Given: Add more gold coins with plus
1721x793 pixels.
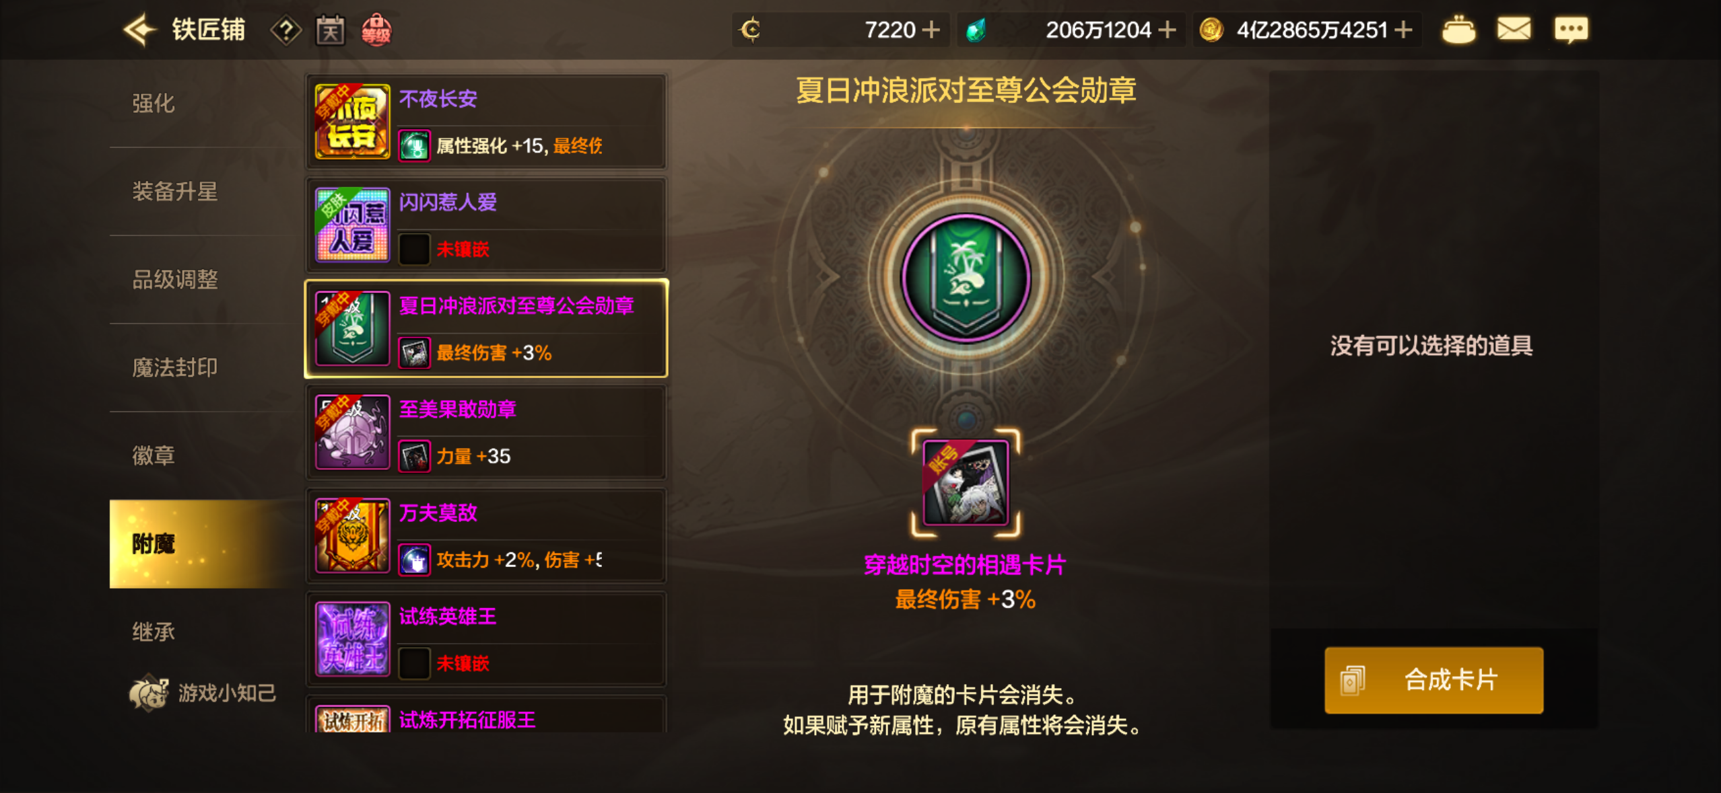Looking at the screenshot, I should [1403, 30].
